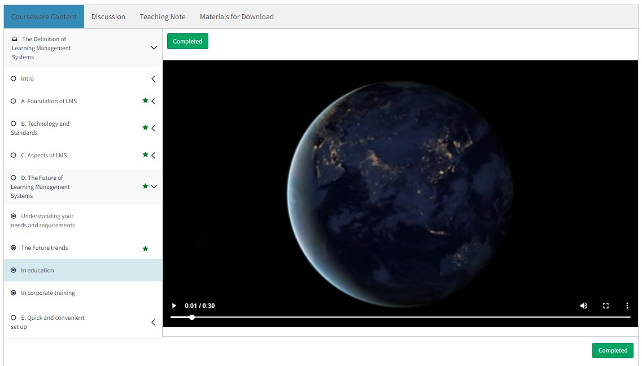Screen dimensions: 642x366
Task: Click the star beside A. Foundation of LMS
Action: pos(145,101)
